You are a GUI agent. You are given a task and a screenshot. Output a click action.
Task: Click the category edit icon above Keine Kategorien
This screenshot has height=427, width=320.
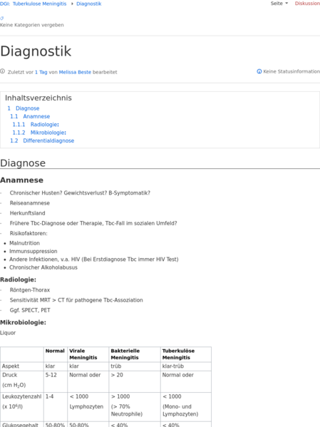[x=2, y=19]
